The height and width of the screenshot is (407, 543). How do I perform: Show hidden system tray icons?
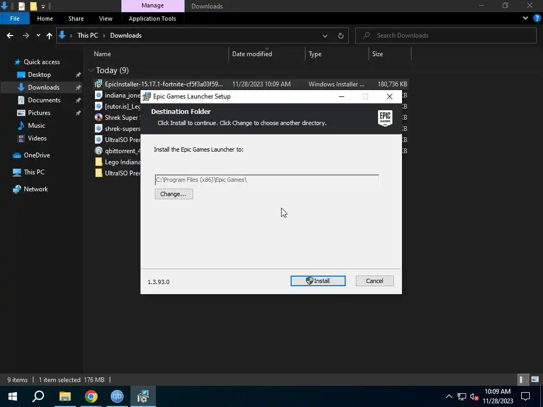click(449, 396)
